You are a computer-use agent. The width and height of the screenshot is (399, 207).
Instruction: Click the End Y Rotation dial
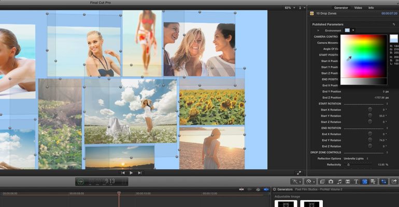[x=370, y=140]
